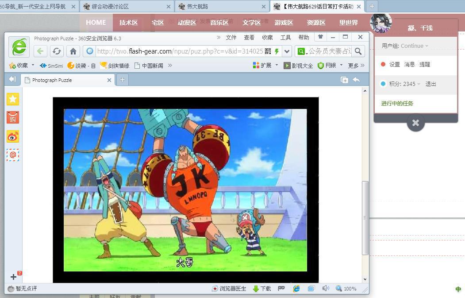Open the Weibo icon in the sidebar
465x298 pixels.
click(x=13, y=136)
